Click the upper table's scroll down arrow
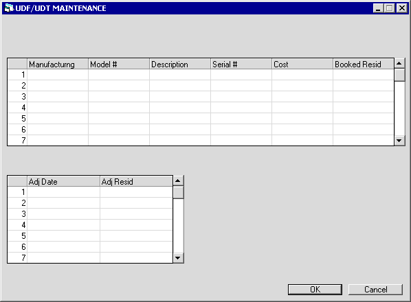 [399, 141]
